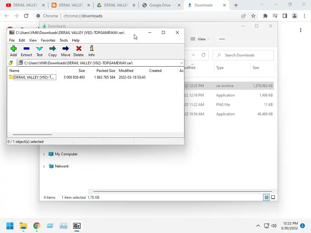Open the View dropdown in File Explorer
This screenshot has width=311, height=233.
pyautogui.click(x=200, y=39)
